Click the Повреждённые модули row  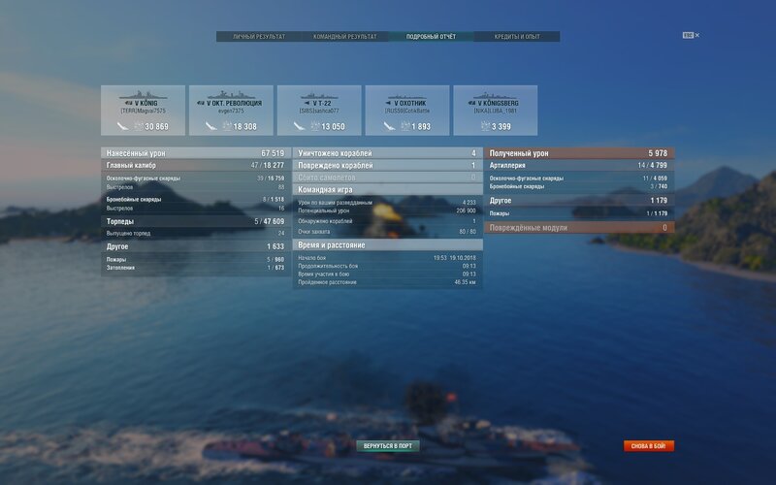579,228
